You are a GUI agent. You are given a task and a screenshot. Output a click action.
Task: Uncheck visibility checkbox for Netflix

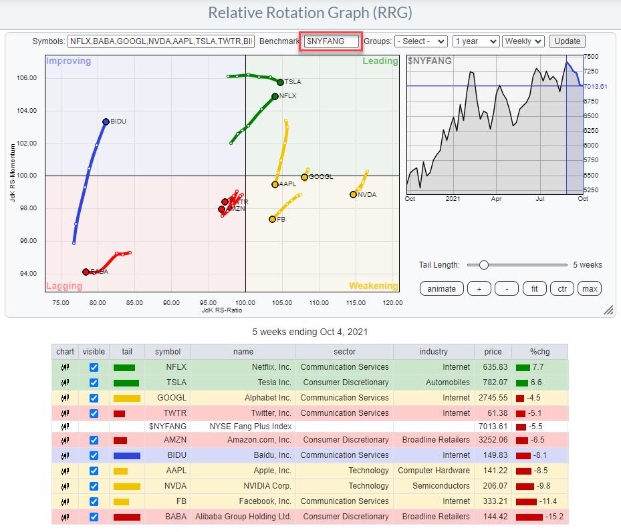[94, 367]
